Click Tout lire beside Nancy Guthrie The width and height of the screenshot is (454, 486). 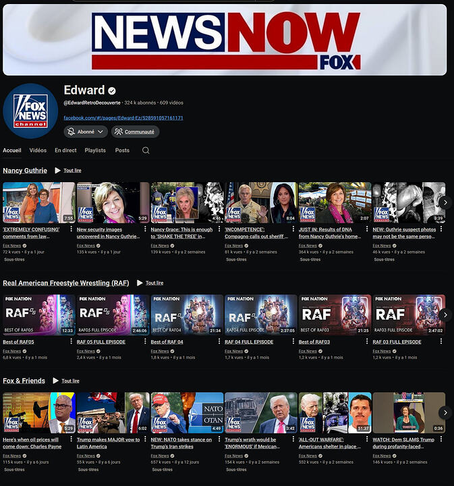tap(72, 171)
